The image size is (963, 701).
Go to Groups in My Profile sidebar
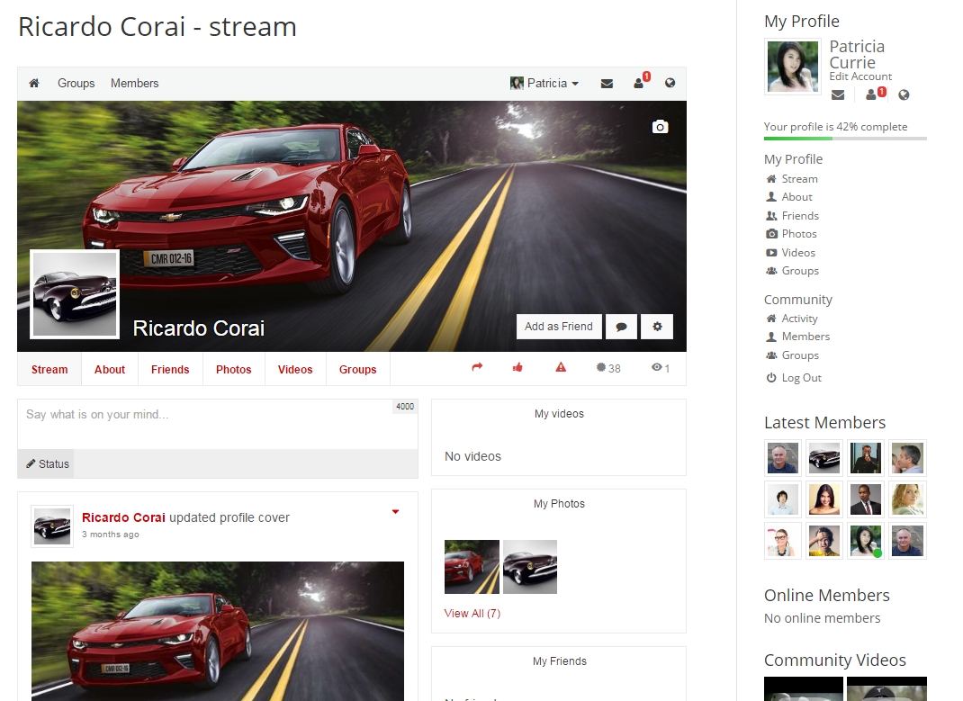pos(799,270)
